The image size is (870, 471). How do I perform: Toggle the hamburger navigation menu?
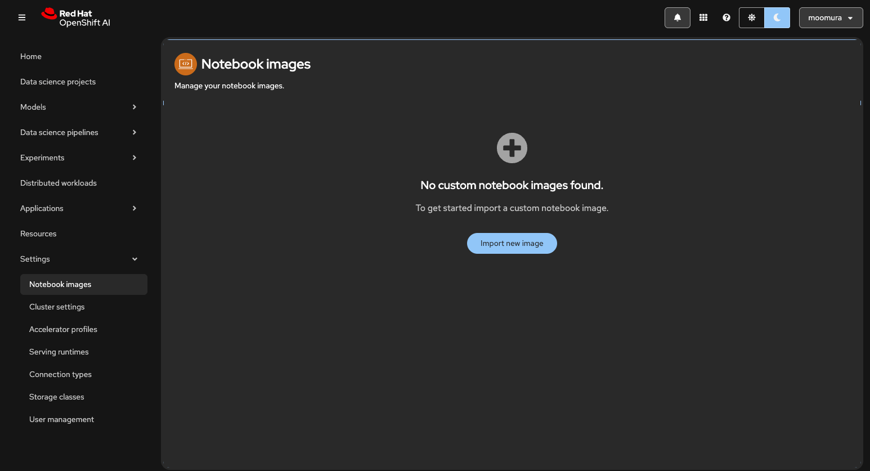pyautogui.click(x=22, y=17)
